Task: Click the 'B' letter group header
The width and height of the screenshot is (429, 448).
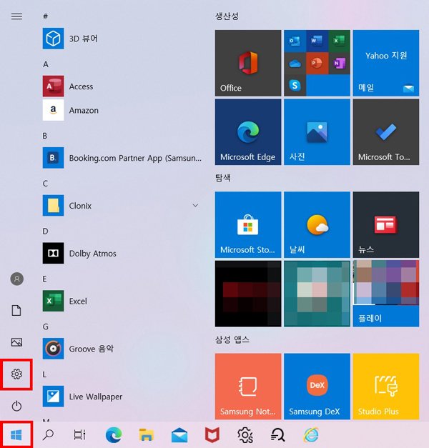Action: pyautogui.click(x=45, y=136)
